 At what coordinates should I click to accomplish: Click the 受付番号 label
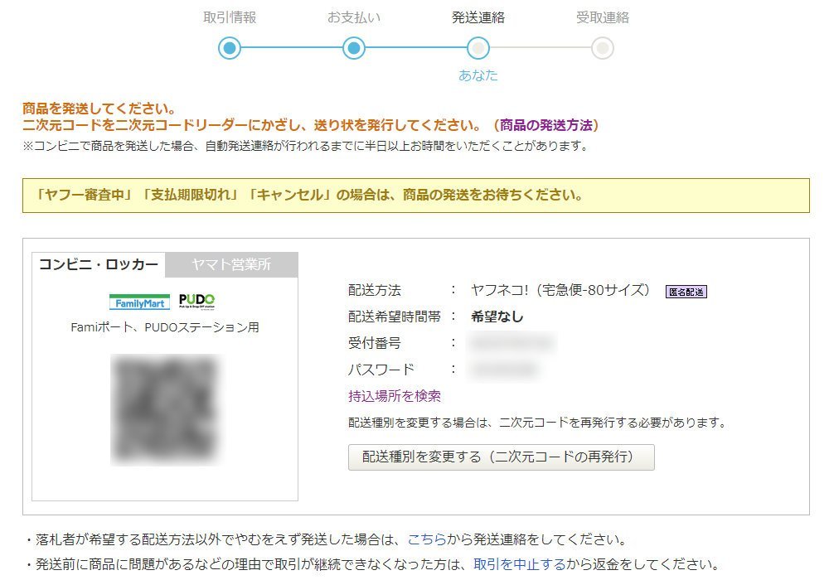(375, 343)
